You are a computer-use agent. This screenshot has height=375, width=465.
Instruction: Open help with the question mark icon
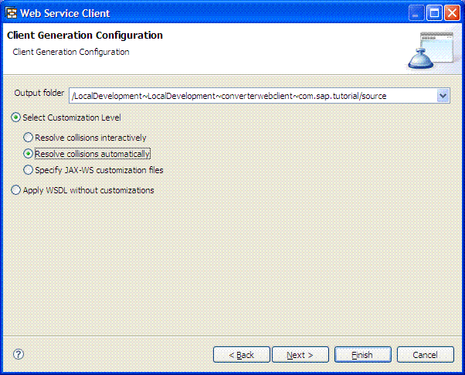19,354
